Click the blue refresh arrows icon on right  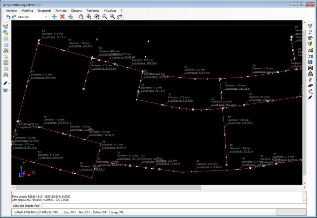(x=310, y=32)
